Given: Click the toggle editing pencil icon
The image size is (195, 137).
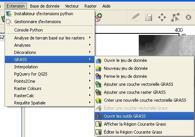Looking at the screenshot, I should tap(135, 17).
